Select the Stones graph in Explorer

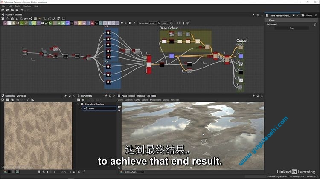click(99, 108)
